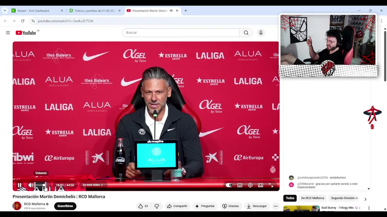Open options for Bad Bunny Trilogy Mix video

pos(369,208)
